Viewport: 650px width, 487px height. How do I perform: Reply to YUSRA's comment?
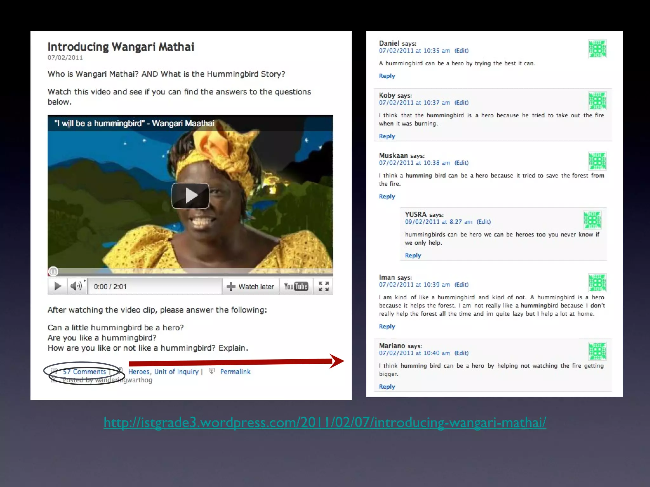click(413, 255)
